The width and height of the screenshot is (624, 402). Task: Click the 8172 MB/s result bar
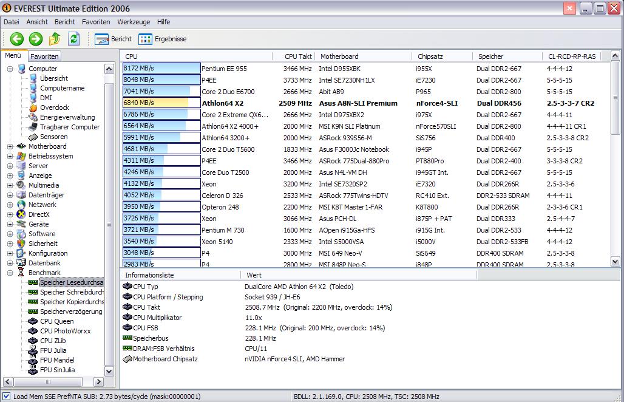click(x=161, y=69)
